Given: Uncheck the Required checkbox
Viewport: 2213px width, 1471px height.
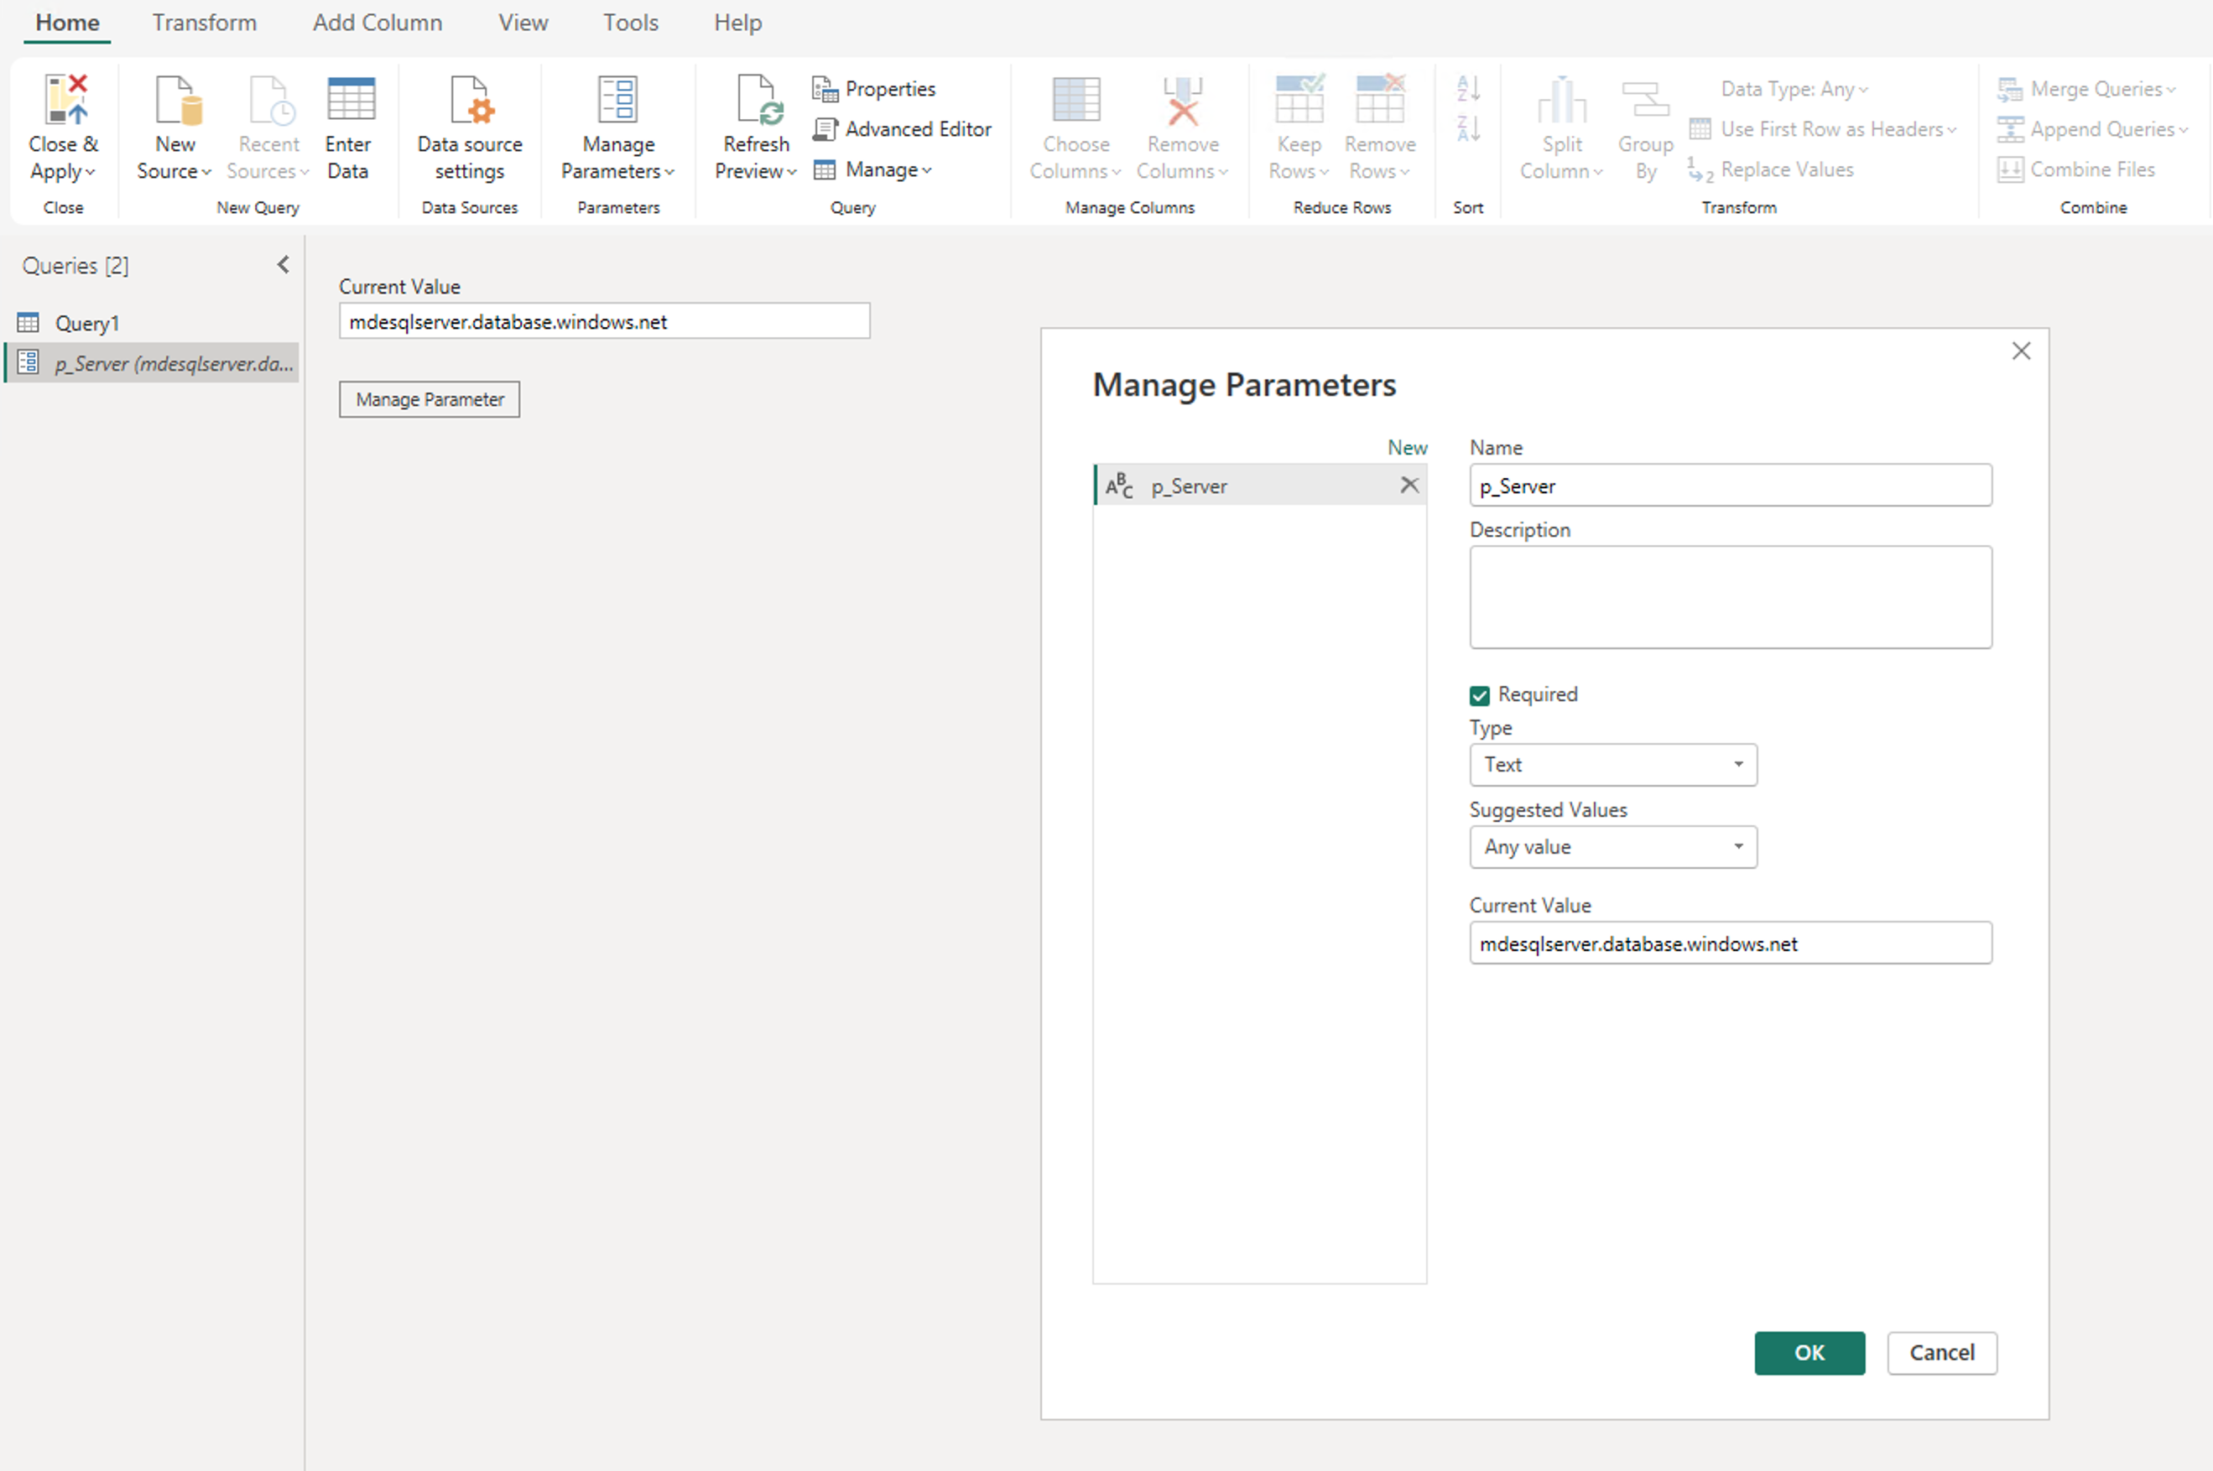Looking at the screenshot, I should (1480, 695).
